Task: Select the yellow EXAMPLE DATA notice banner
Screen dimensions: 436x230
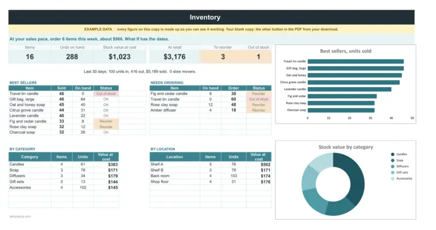Action: pos(211,29)
